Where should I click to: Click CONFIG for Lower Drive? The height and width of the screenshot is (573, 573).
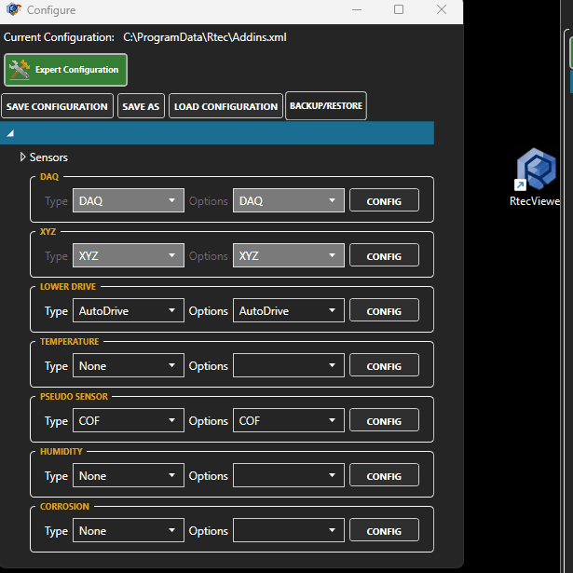pos(384,310)
